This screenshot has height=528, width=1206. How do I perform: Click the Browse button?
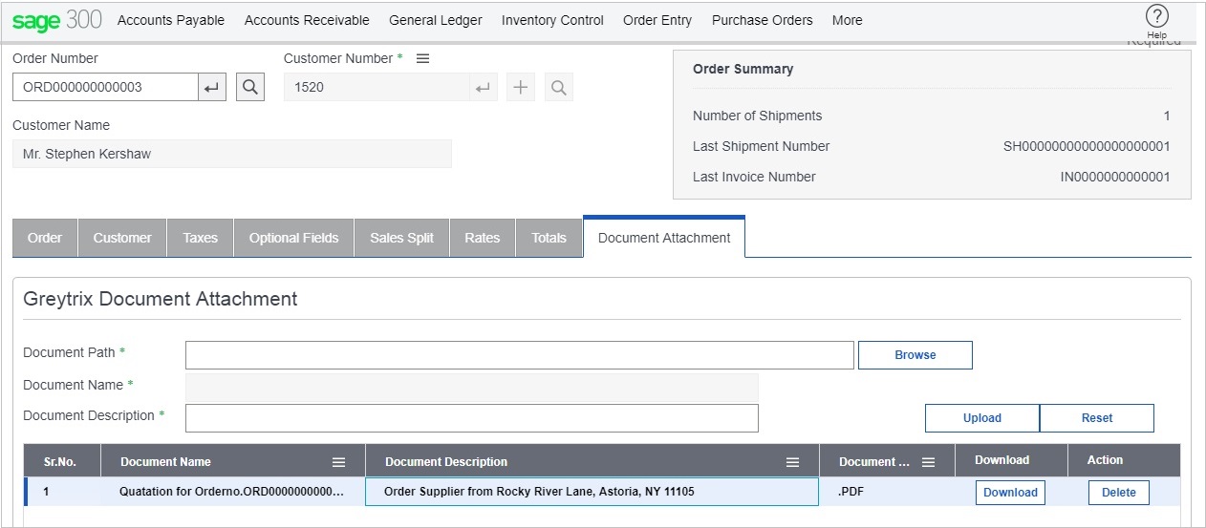(x=915, y=355)
